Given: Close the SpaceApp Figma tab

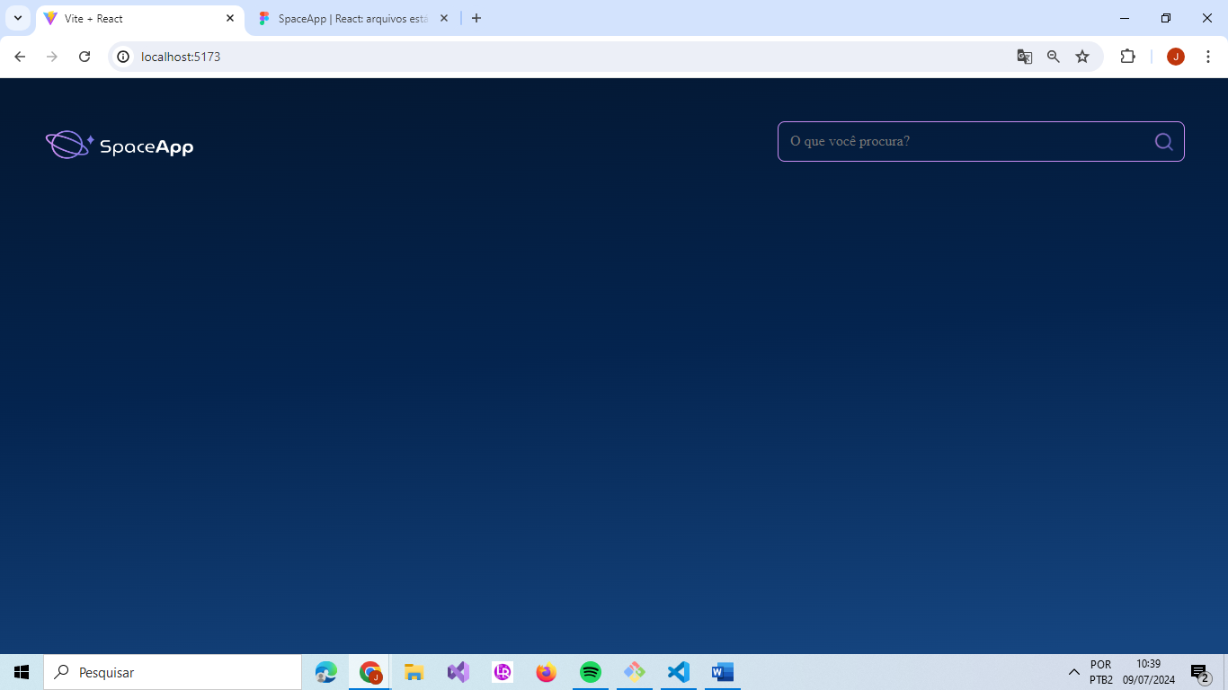Looking at the screenshot, I should click(444, 18).
